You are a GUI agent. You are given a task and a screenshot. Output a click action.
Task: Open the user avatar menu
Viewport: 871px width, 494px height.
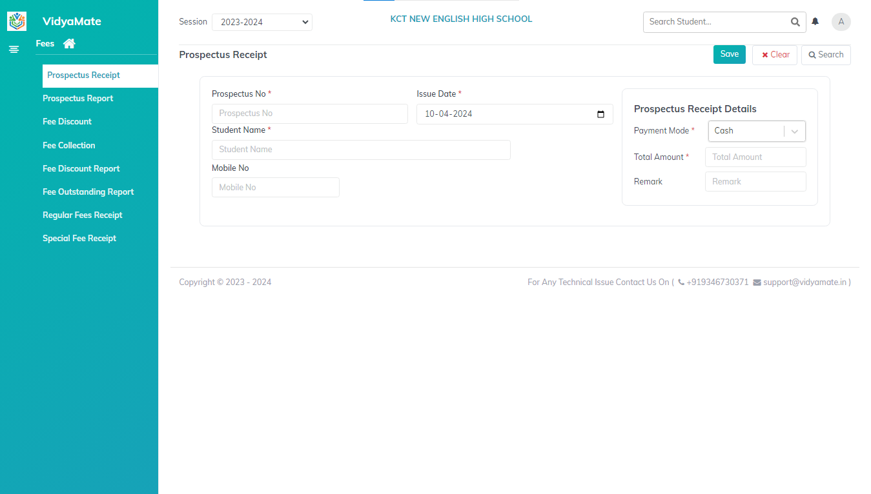(x=841, y=22)
